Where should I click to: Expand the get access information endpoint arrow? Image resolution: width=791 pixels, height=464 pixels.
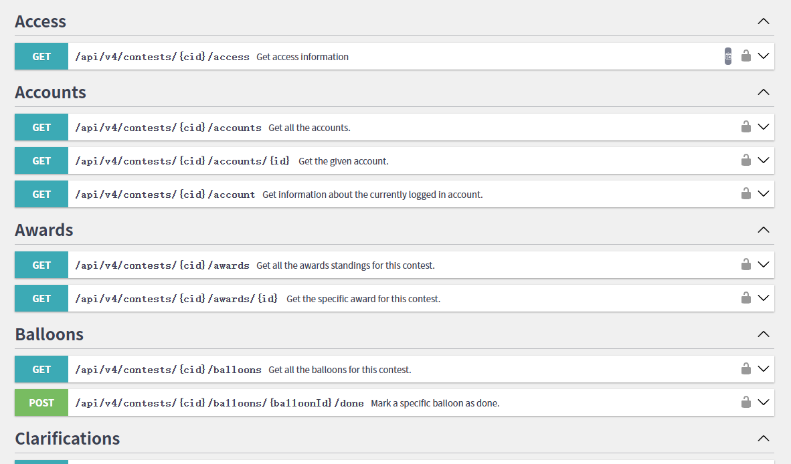(x=764, y=56)
